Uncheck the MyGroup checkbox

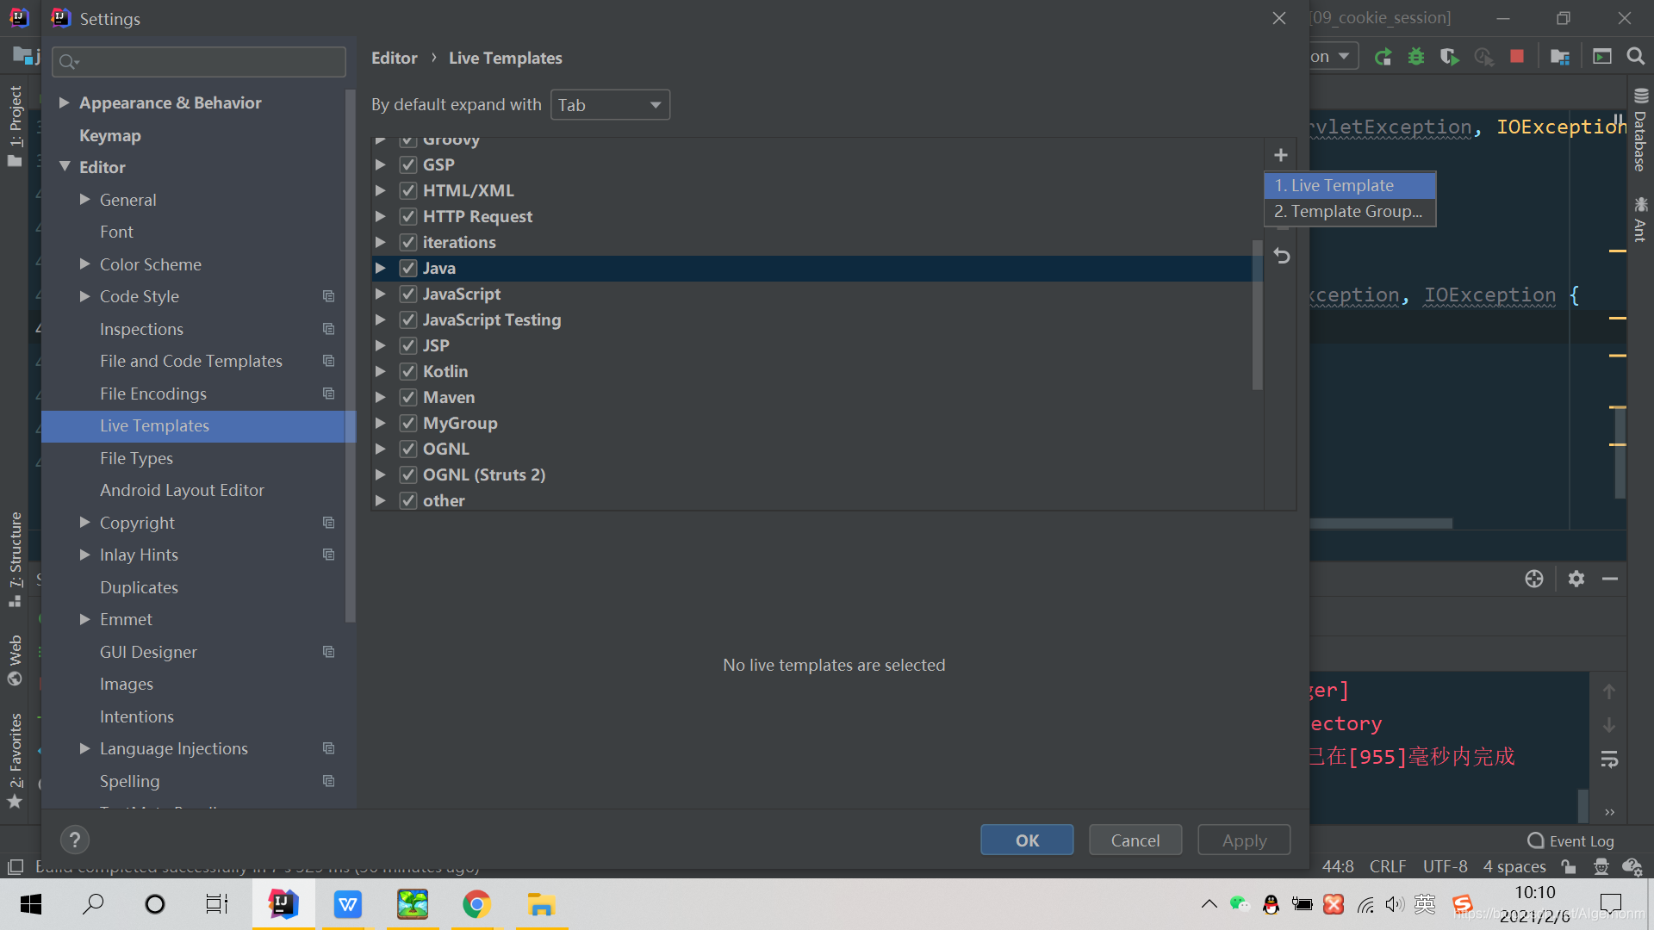click(x=408, y=423)
